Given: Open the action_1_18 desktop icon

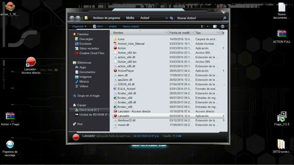Looking at the screenshot, I should point(10,9).
